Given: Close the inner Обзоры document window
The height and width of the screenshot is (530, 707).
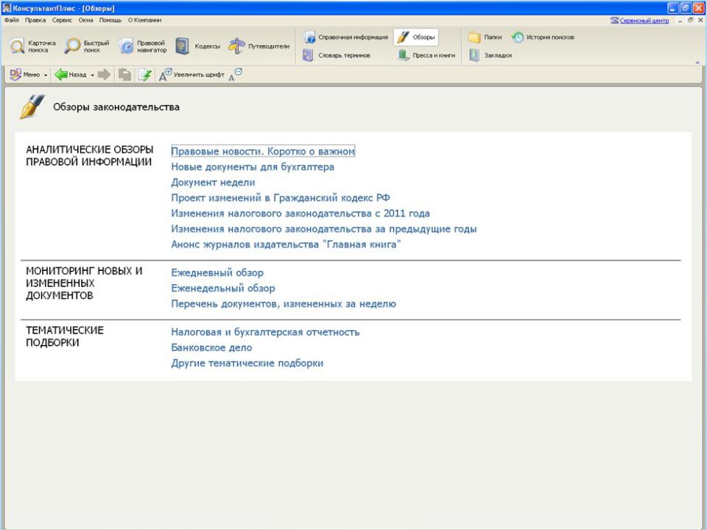Looking at the screenshot, I should [x=700, y=21].
